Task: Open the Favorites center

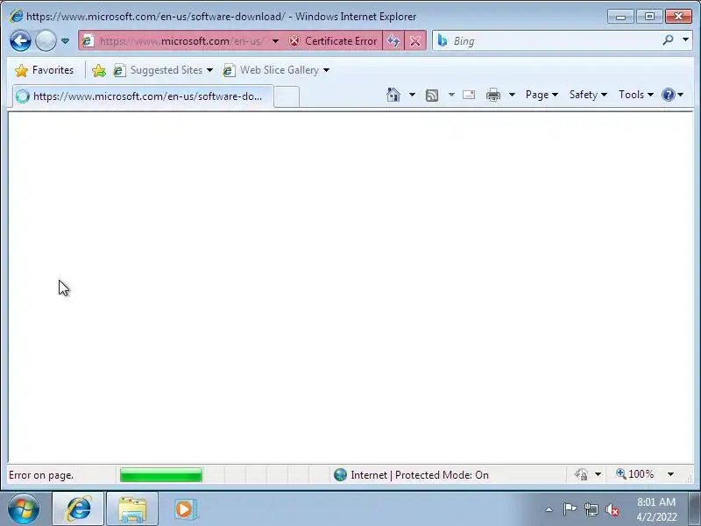Action: coord(44,70)
